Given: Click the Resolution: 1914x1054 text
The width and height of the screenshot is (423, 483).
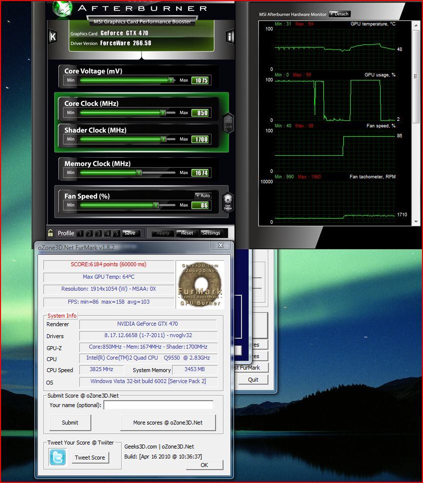Looking at the screenshot, I should pos(109,289).
